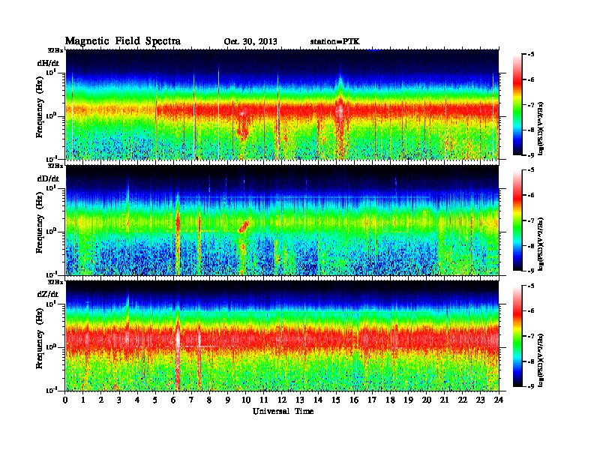Image resolution: width=594 pixels, height=459 pixels.
Task: Click hour tick label 3 on the time axis
Action: click(119, 400)
